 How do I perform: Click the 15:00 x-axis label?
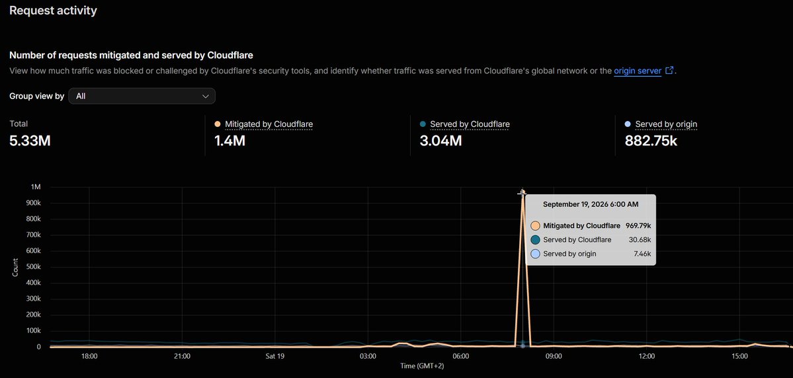coord(739,356)
